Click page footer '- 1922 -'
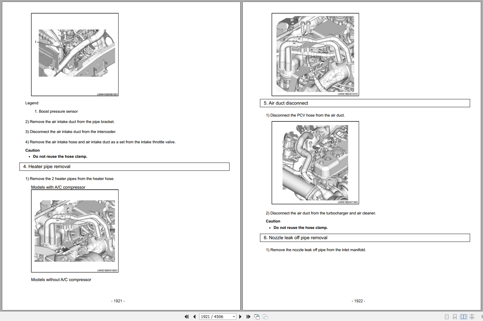Image resolution: width=483 pixels, height=321 pixels. (358, 301)
